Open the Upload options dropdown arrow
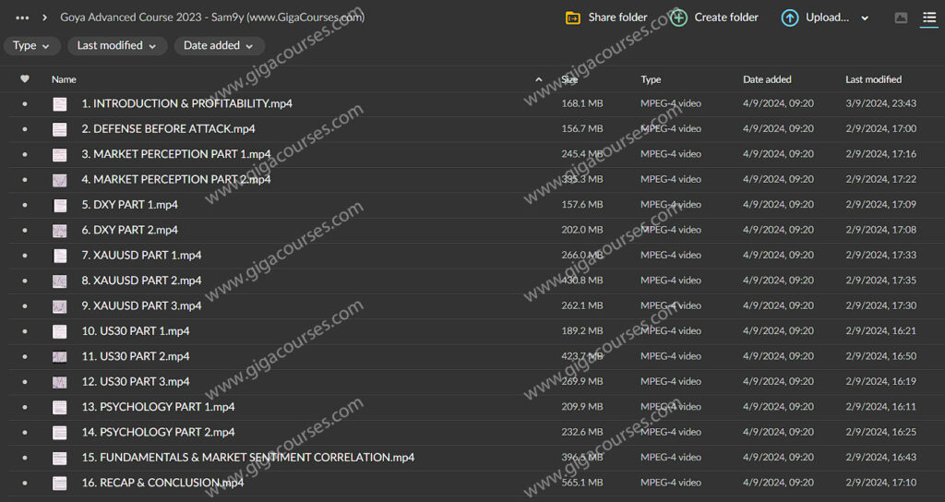This screenshot has width=945, height=502. pyautogui.click(x=865, y=18)
